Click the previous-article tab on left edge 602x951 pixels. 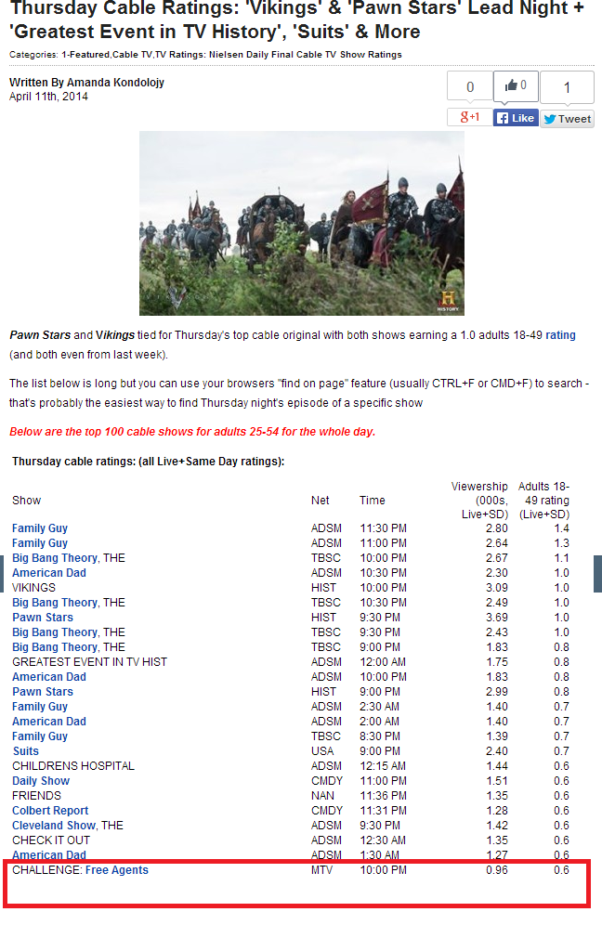[2, 574]
